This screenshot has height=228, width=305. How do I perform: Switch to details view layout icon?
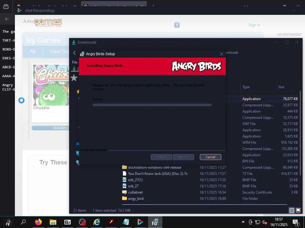pos(292,210)
